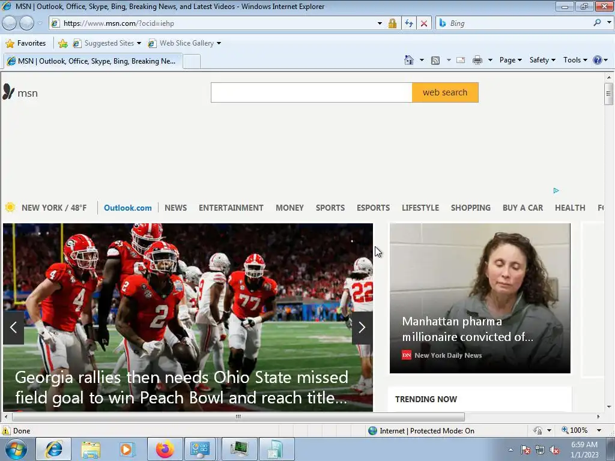Click the horizontal scrollbar thumb
The image size is (615, 461).
coord(238,417)
